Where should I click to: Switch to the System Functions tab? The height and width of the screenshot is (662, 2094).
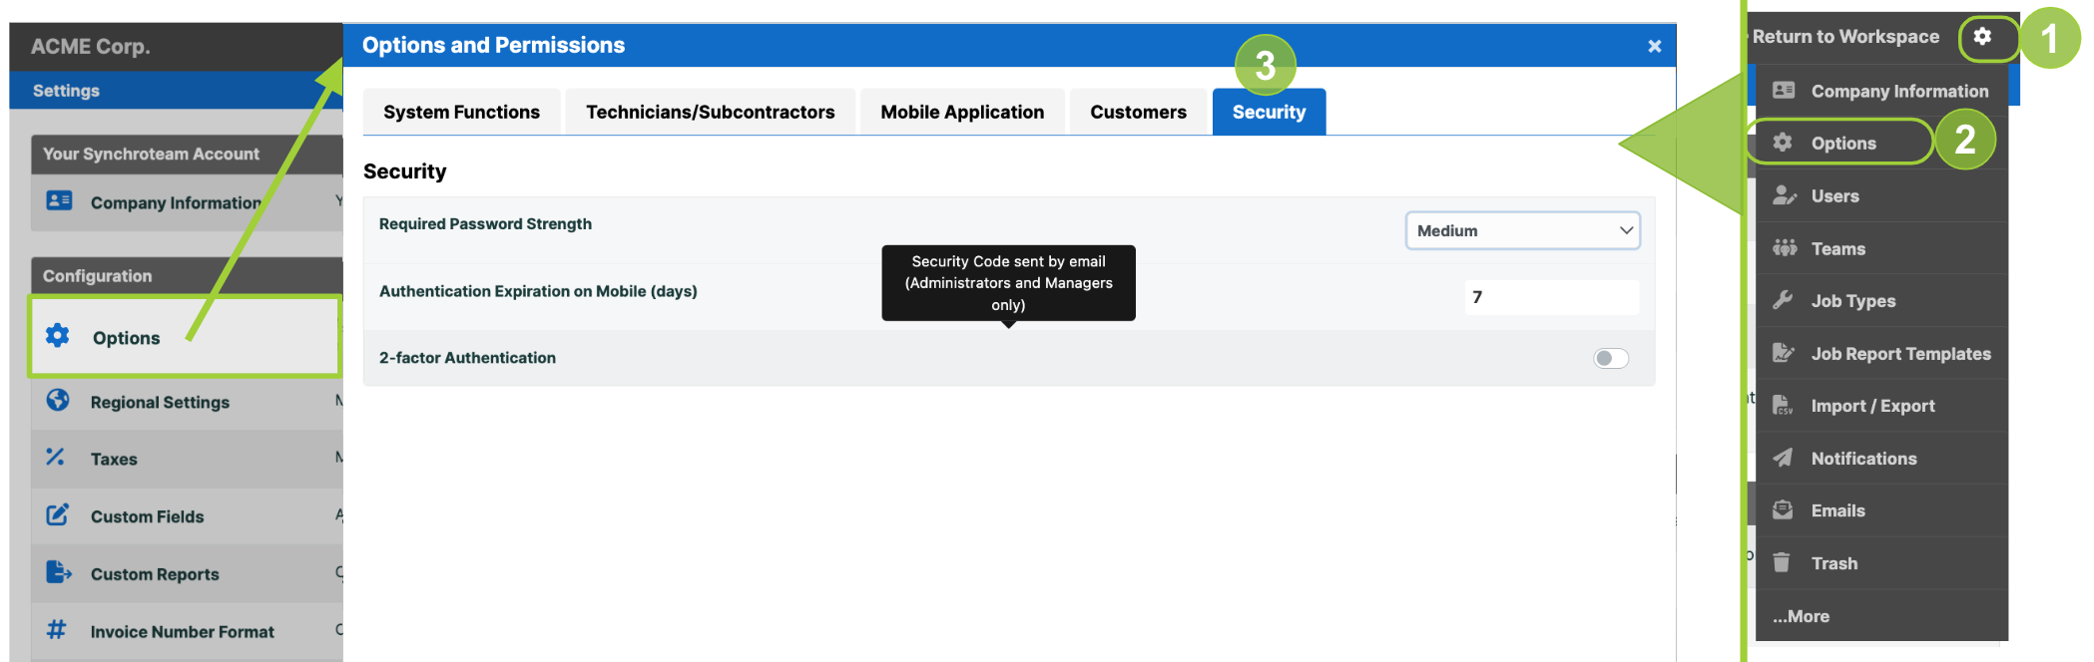(462, 112)
